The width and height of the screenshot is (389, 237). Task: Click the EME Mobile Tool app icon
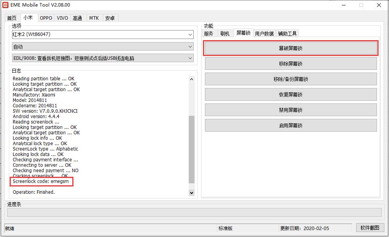point(5,5)
